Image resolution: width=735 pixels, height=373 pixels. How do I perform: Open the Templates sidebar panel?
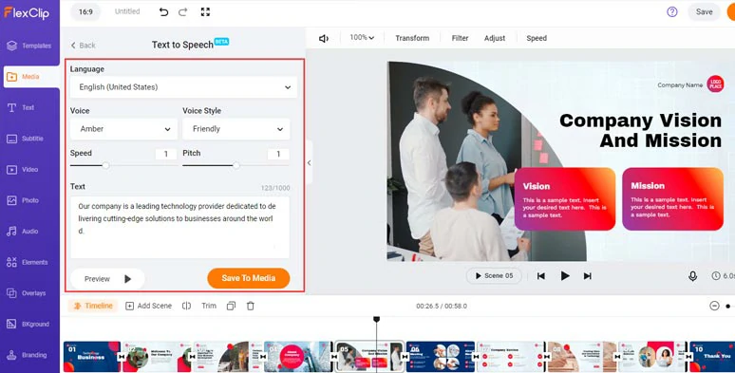point(29,46)
